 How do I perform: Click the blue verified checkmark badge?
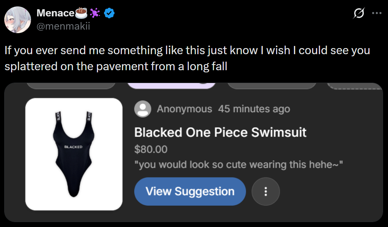pyautogui.click(x=109, y=13)
